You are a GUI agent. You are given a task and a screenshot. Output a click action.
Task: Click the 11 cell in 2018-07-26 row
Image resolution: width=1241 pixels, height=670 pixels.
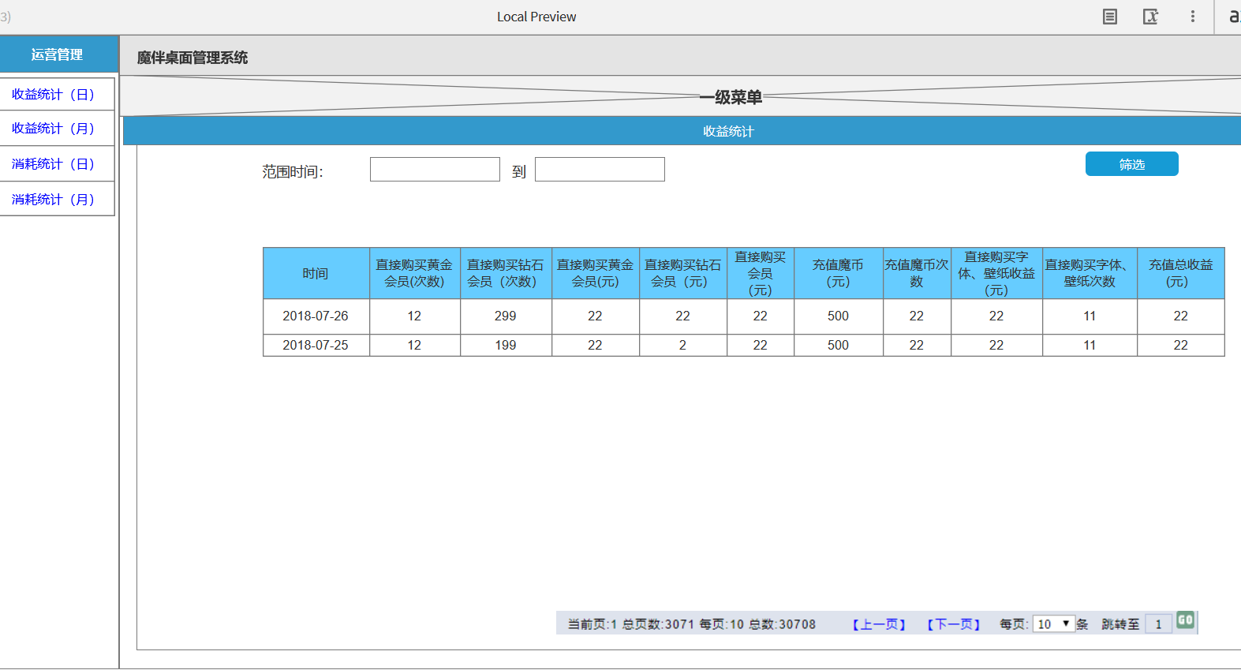[1090, 316]
